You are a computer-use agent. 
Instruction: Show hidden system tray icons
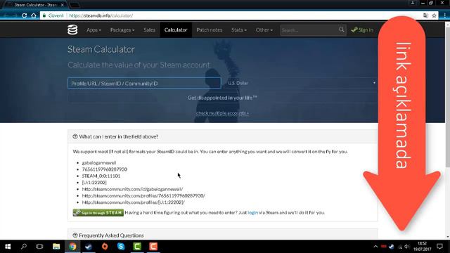tap(375, 247)
